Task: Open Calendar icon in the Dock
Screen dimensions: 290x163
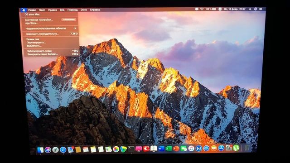Action: (x=86, y=149)
